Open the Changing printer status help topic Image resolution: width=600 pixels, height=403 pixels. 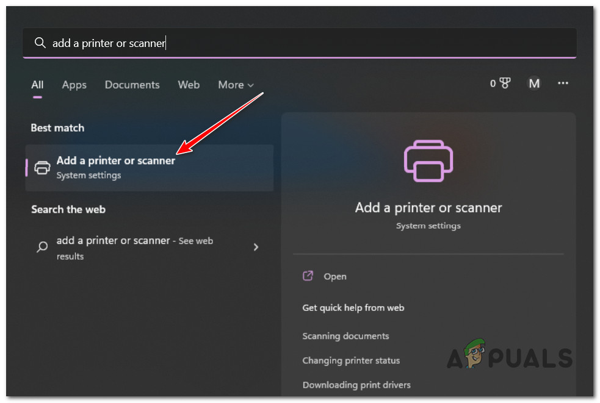coord(351,360)
